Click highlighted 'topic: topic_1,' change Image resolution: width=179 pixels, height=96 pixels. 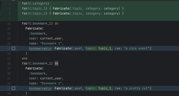click(x=99, y=48)
